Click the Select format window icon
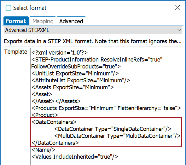The height and width of the screenshot is (165, 186). point(9,8)
